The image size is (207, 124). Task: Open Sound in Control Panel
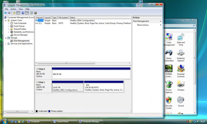(x=181, y=101)
